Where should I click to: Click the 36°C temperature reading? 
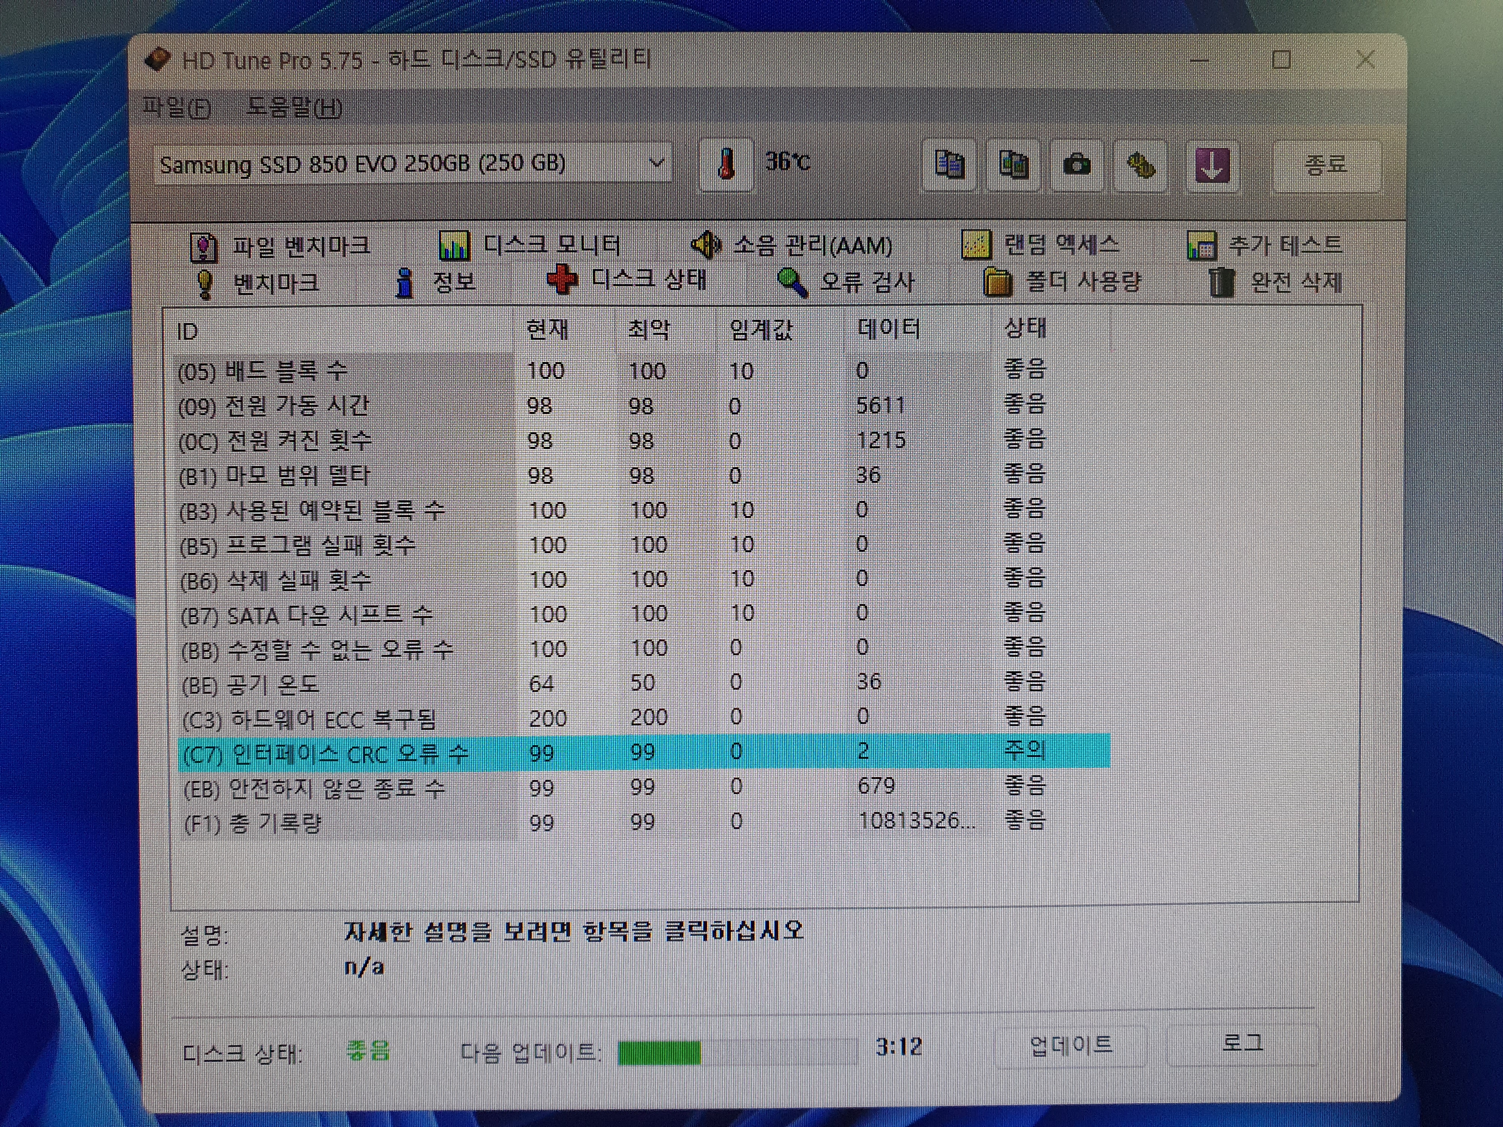(788, 162)
